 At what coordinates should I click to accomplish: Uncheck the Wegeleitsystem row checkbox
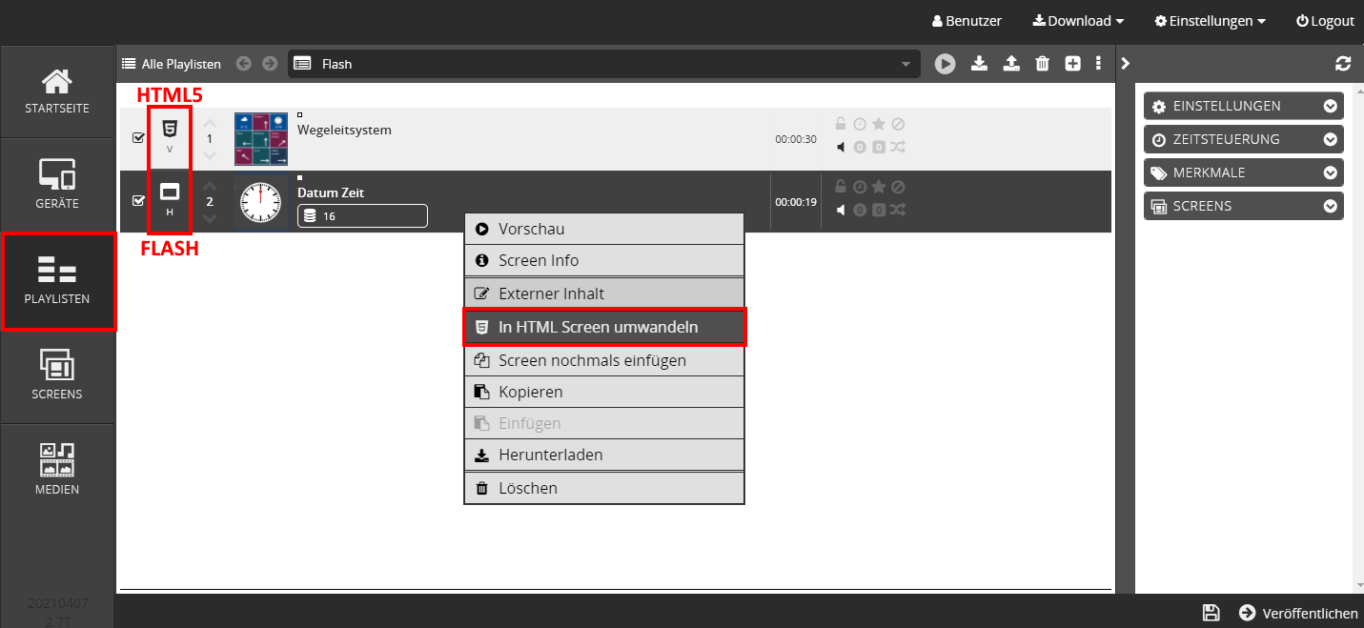136,136
